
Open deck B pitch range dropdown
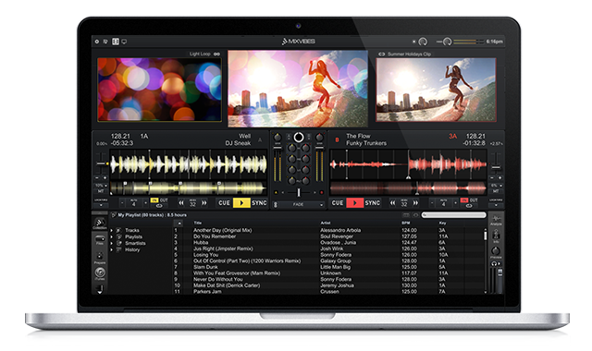(x=496, y=186)
